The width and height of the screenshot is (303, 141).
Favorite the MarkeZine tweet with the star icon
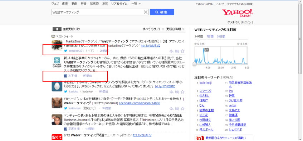pos(182,51)
